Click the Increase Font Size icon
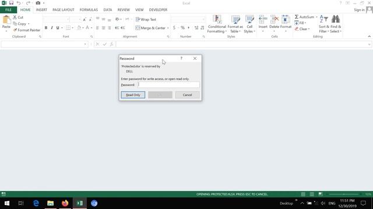 tap(84, 20)
